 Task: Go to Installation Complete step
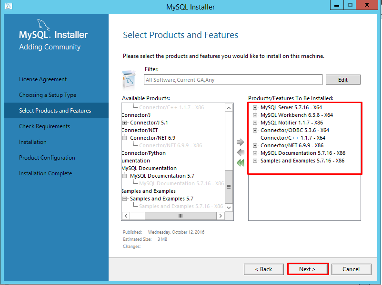46,173
